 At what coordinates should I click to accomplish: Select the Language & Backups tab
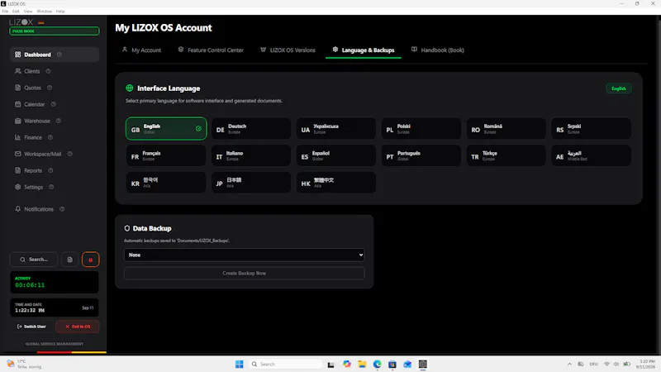pyautogui.click(x=364, y=50)
